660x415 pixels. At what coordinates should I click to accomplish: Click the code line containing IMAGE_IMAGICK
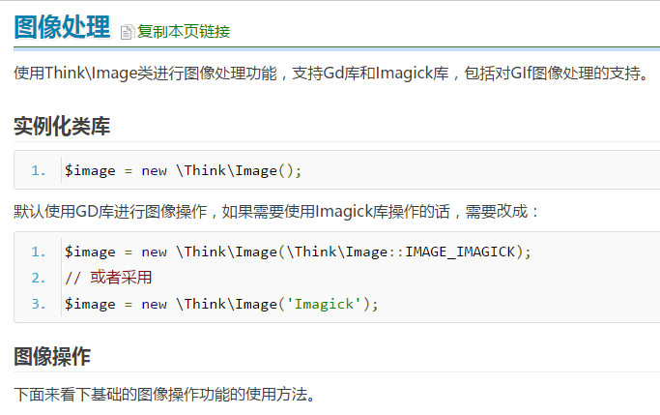(x=298, y=252)
